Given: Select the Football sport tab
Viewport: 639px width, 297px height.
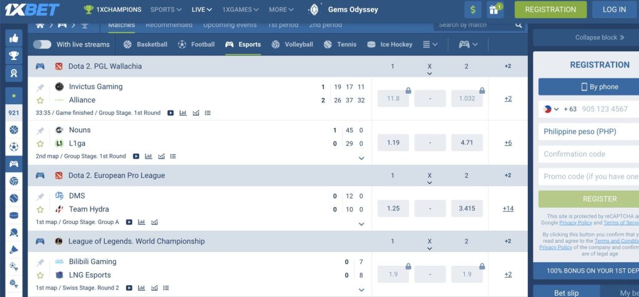Looking at the screenshot, I should 196,44.
